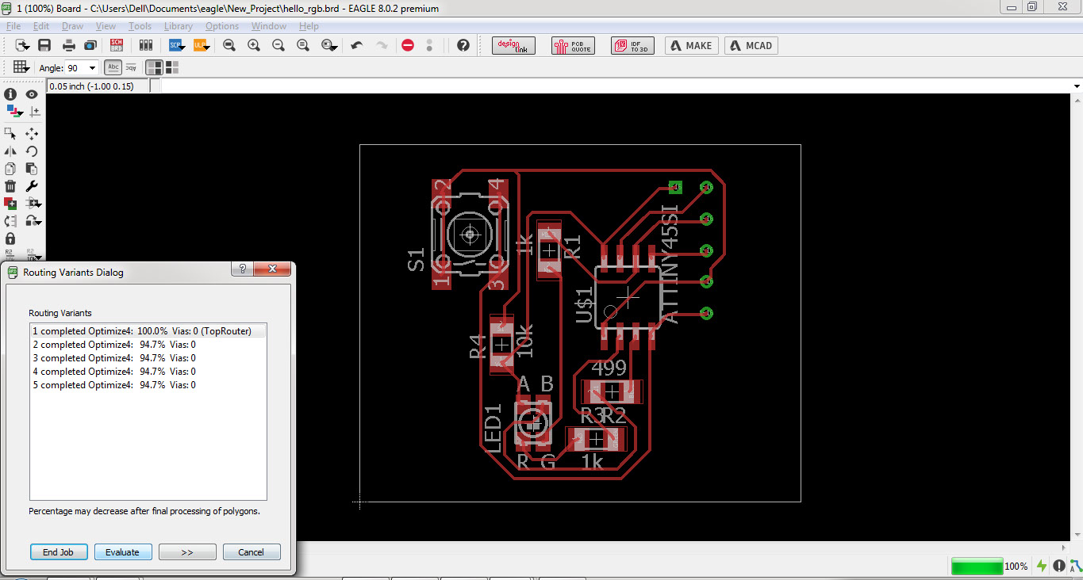Click the autorouter status icon

point(1075,566)
